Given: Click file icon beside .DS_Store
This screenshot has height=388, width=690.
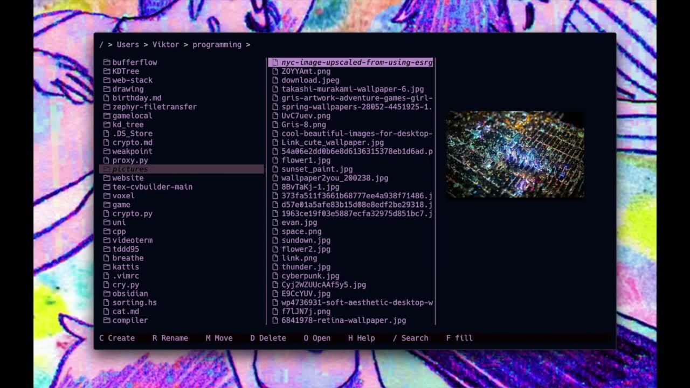Looking at the screenshot, I should coord(107,134).
